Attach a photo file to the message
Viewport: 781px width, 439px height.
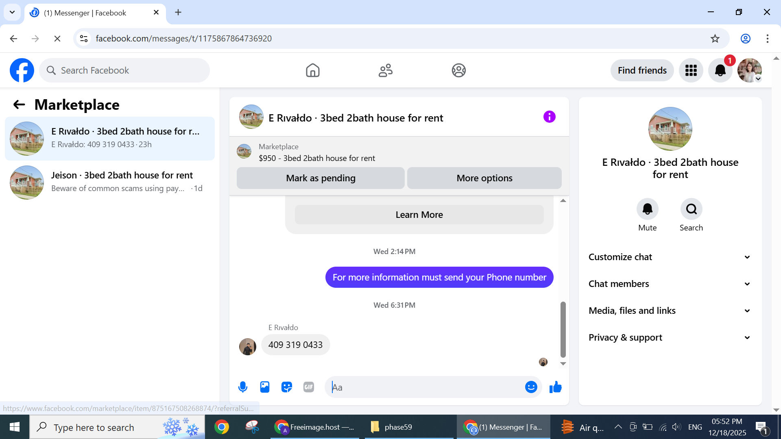click(265, 387)
